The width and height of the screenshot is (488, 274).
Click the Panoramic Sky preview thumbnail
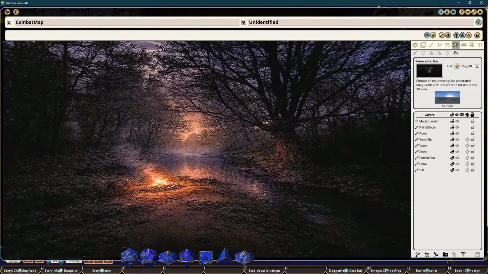click(x=429, y=71)
